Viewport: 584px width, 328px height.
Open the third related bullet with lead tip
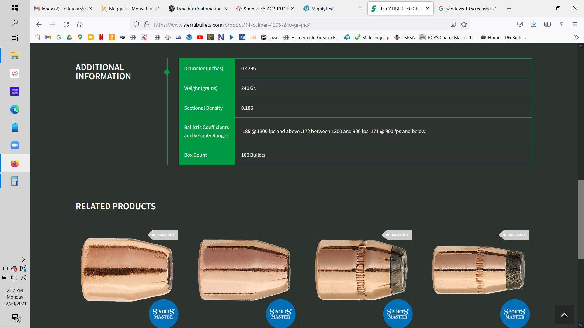[361, 270]
